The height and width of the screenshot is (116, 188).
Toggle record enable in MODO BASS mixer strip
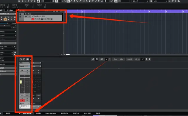22,101
